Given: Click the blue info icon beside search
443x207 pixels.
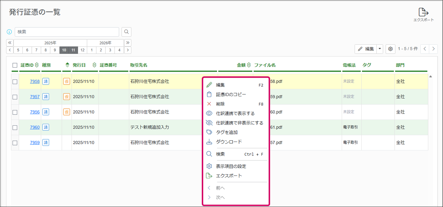Looking at the screenshot, I should pyautogui.click(x=9, y=32).
